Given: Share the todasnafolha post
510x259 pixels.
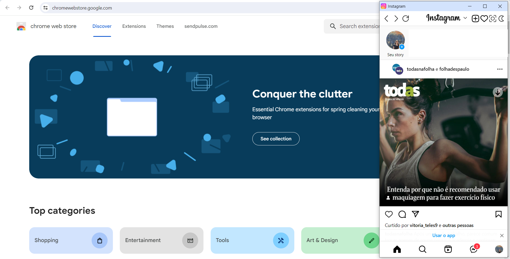Looking at the screenshot, I should point(415,214).
